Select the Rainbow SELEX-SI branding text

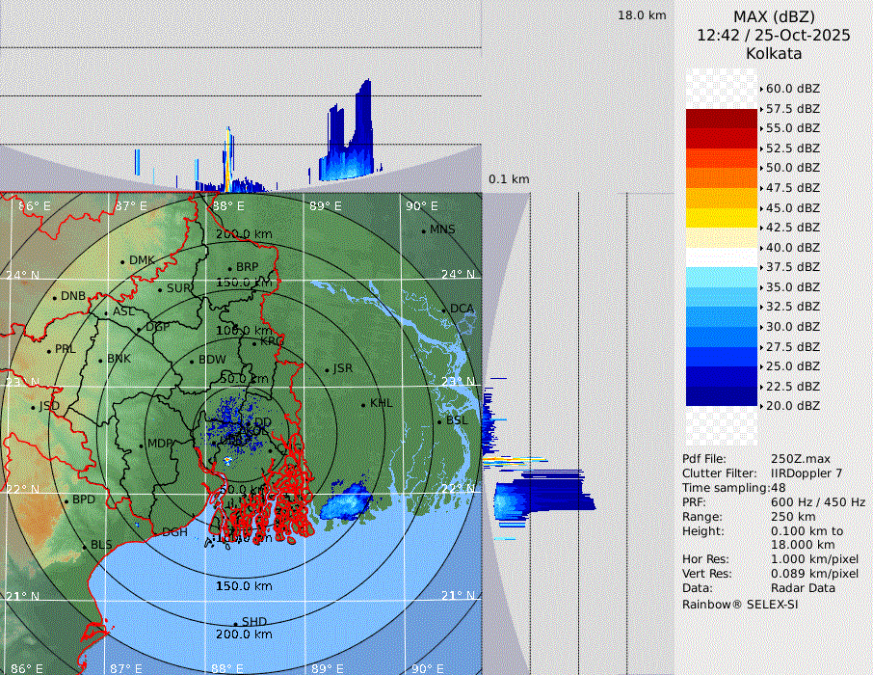click(x=740, y=604)
